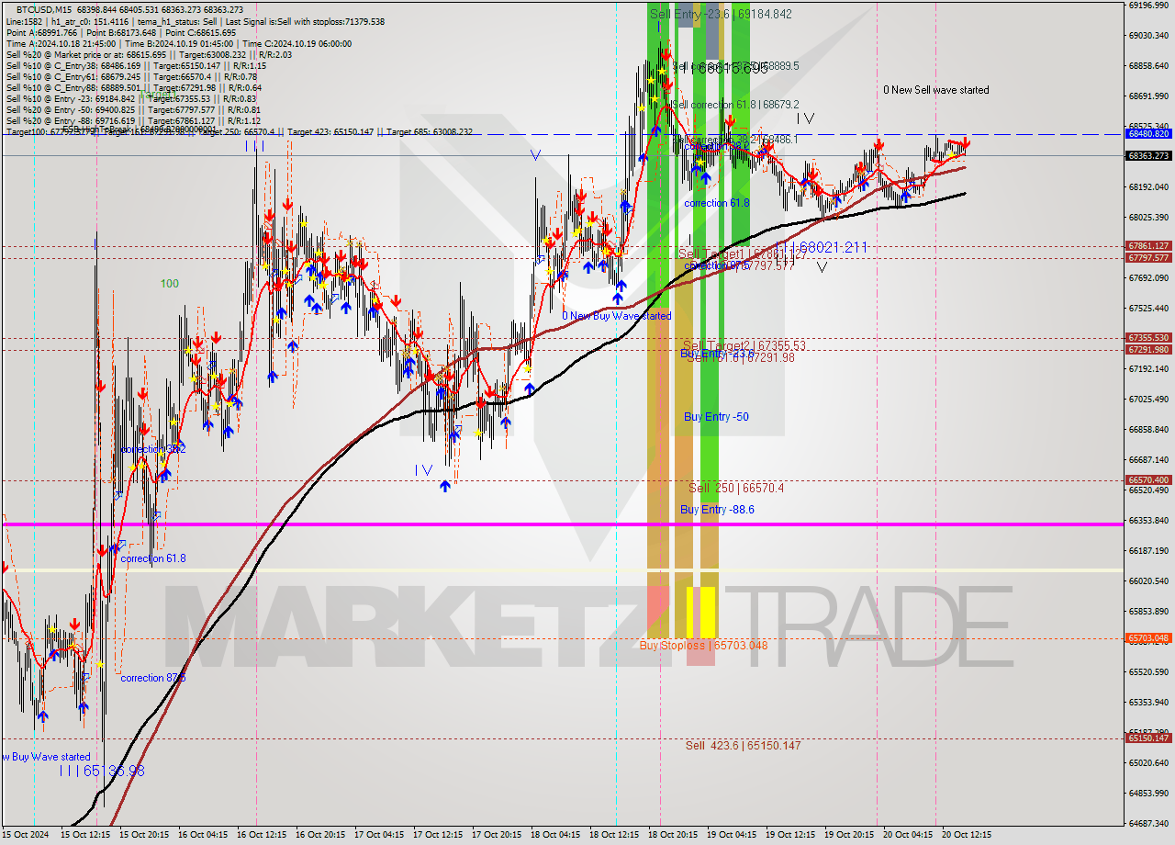Viewport: 1175px width, 845px height.
Task: Click the red 67355.530 price tag
Action: point(1147,338)
